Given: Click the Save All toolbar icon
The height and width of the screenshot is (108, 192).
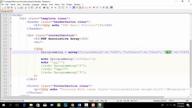Looking at the screenshot, I should pos(12,7).
